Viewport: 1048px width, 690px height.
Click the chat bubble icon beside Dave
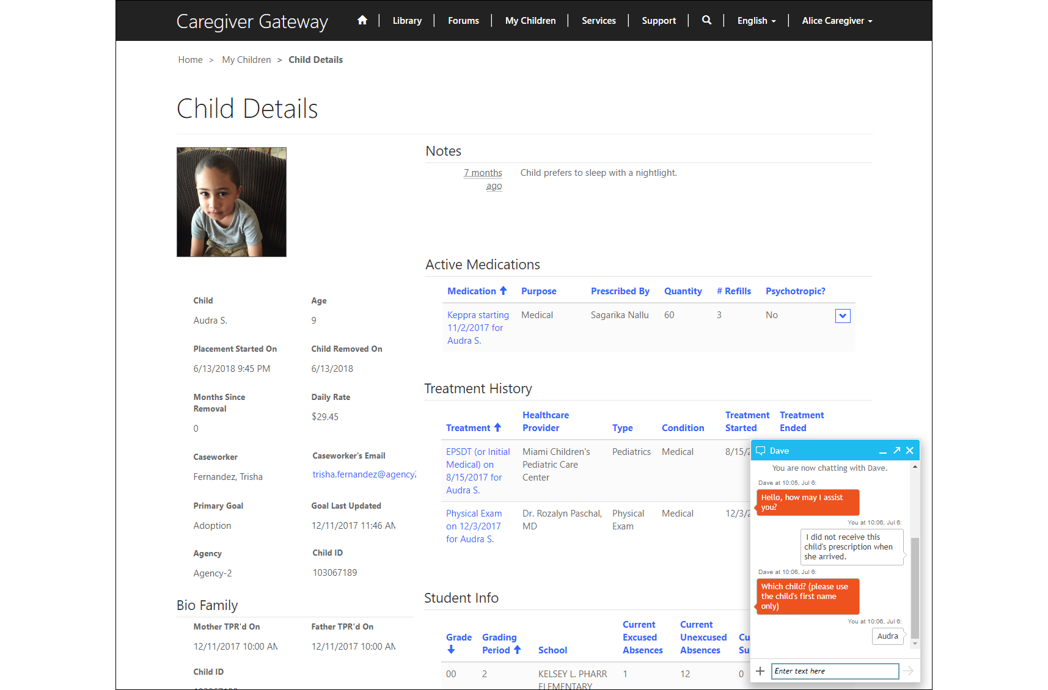click(761, 451)
